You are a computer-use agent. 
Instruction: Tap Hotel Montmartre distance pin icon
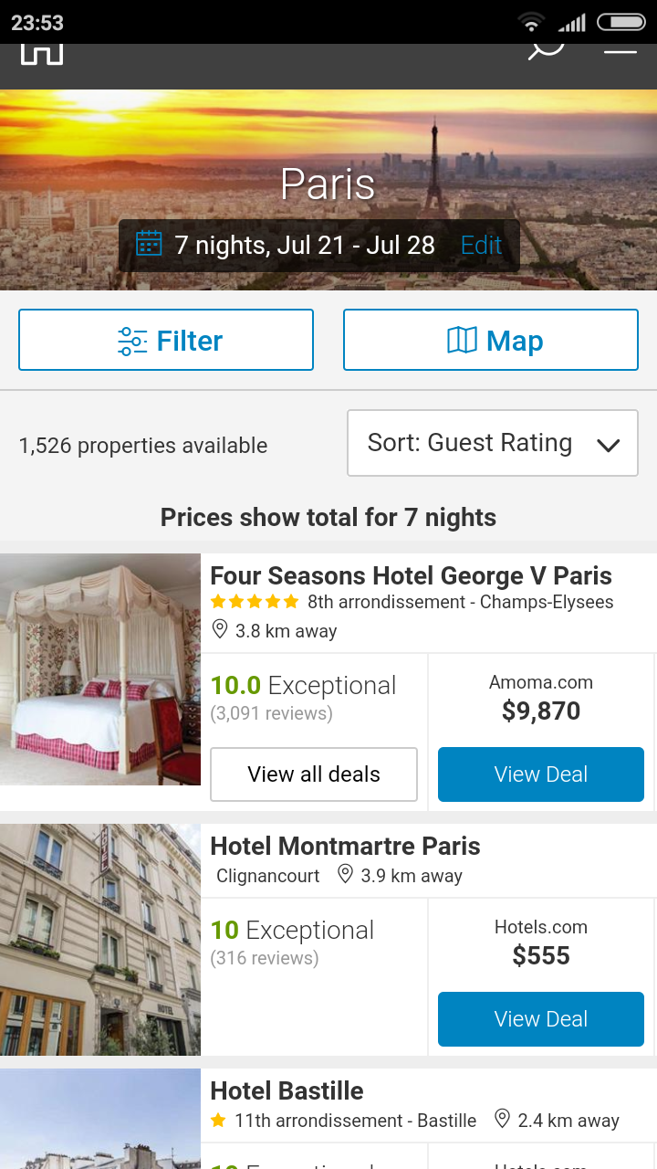pos(345,875)
